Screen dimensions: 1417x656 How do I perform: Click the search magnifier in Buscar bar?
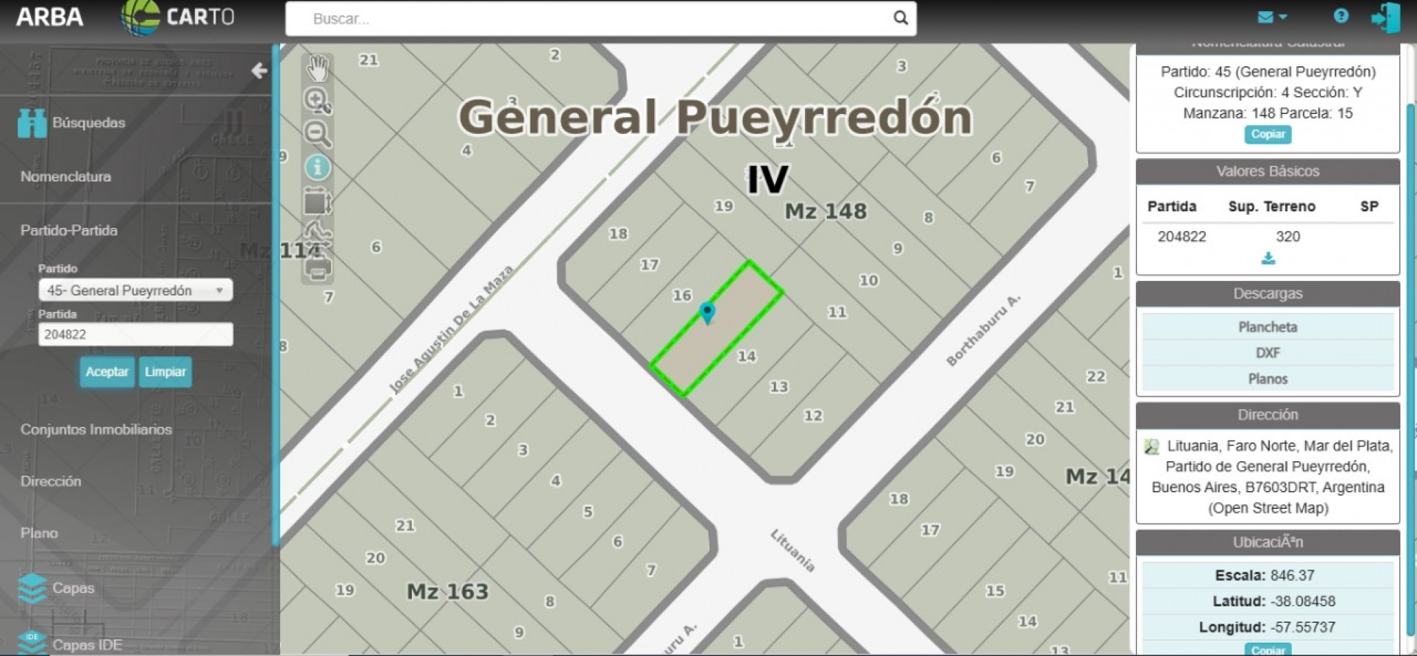(x=900, y=18)
